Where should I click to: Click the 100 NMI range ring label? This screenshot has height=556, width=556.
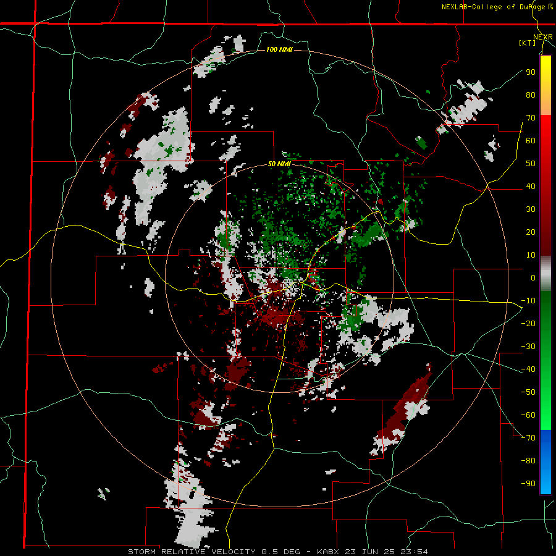[x=279, y=49]
